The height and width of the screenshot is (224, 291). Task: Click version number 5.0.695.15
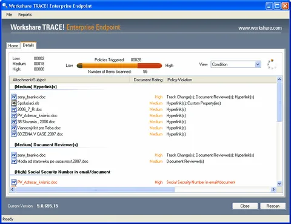[x=47, y=206]
